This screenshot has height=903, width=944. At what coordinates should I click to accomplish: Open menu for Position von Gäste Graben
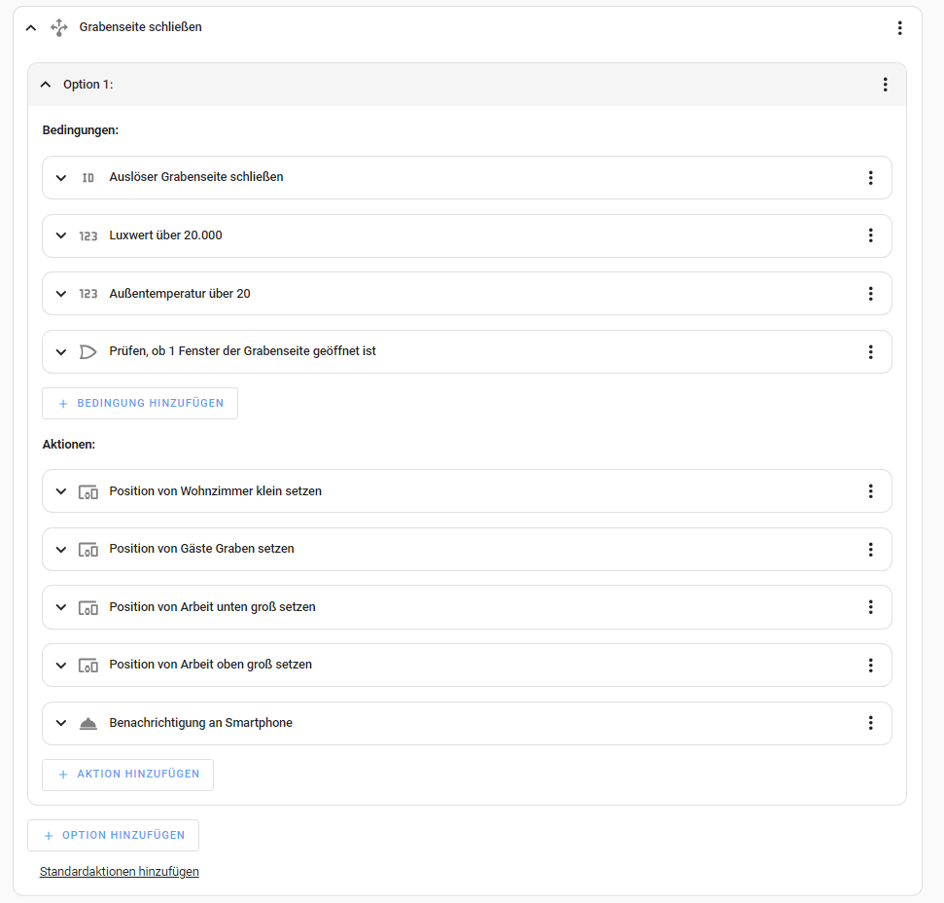pyautogui.click(x=870, y=549)
